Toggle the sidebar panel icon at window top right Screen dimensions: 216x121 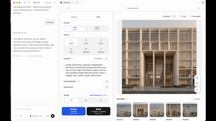pyautogui.click(x=203, y=2)
